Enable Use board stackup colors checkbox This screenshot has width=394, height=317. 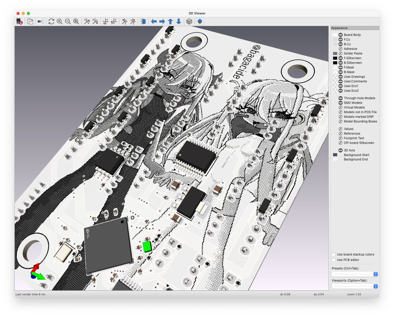pos(334,255)
